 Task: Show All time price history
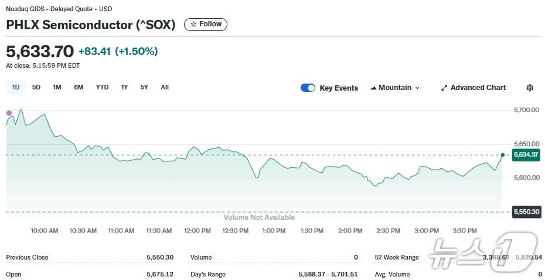tap(165, 88)
